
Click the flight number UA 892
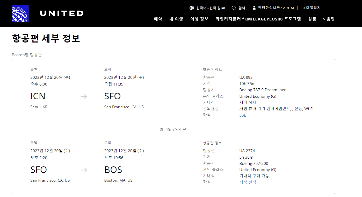pos(246,77)
